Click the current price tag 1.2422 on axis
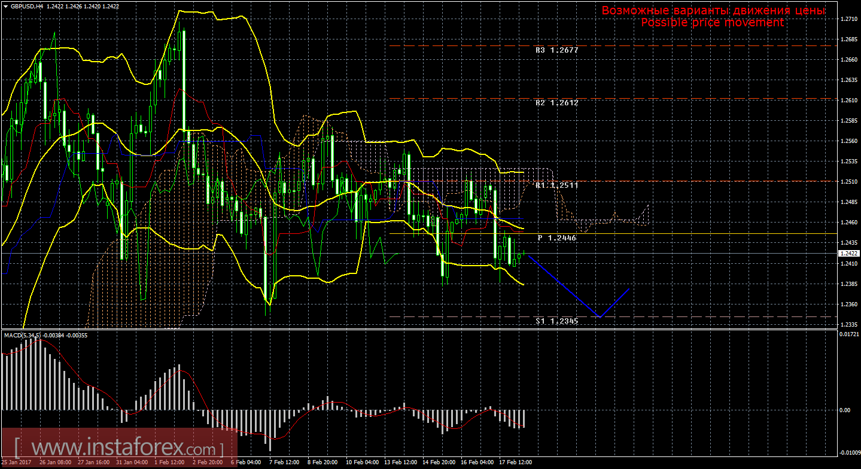The height and width of the screenshot is (469, 861). (847, 254)
